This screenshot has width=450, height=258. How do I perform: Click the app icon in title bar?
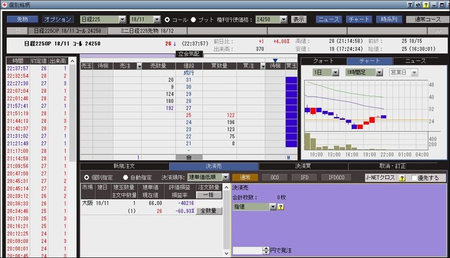point(4,5)
